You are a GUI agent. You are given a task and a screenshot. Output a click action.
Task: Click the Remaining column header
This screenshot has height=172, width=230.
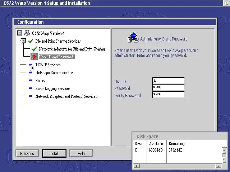point(176,144)
